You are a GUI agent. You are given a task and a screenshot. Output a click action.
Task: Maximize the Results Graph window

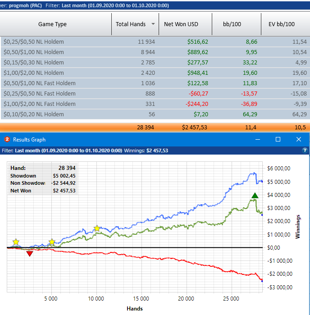click(x=278, y=139)
